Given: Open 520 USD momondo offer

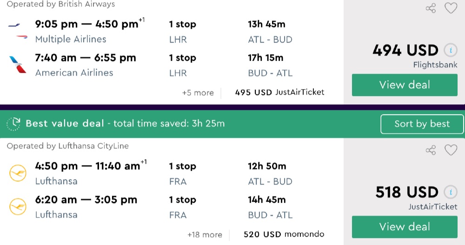Looking at the screenshot, I should (x=284, y=234).
